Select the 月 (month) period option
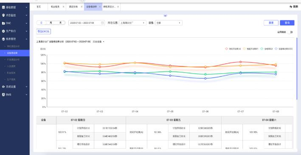301x155 pixels. 60,22
